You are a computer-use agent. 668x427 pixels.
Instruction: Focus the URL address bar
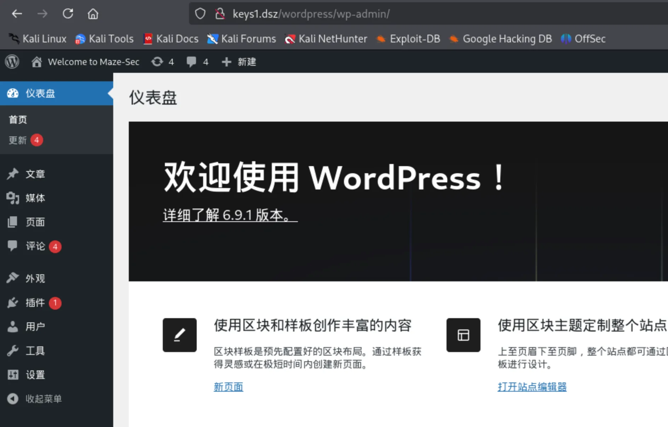[x=428, y=14]
